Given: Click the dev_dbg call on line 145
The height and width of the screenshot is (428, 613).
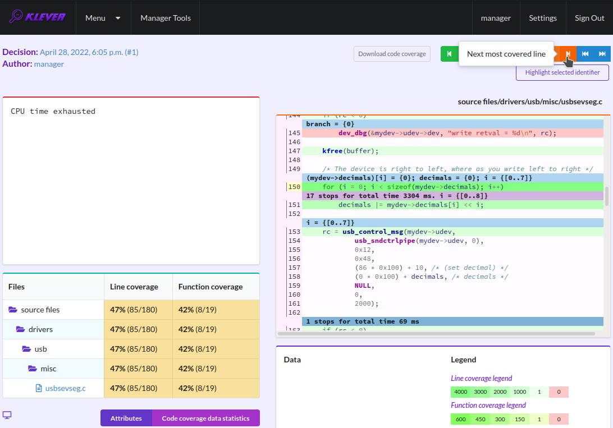Looking at the screenshot, I should point(352,133).
